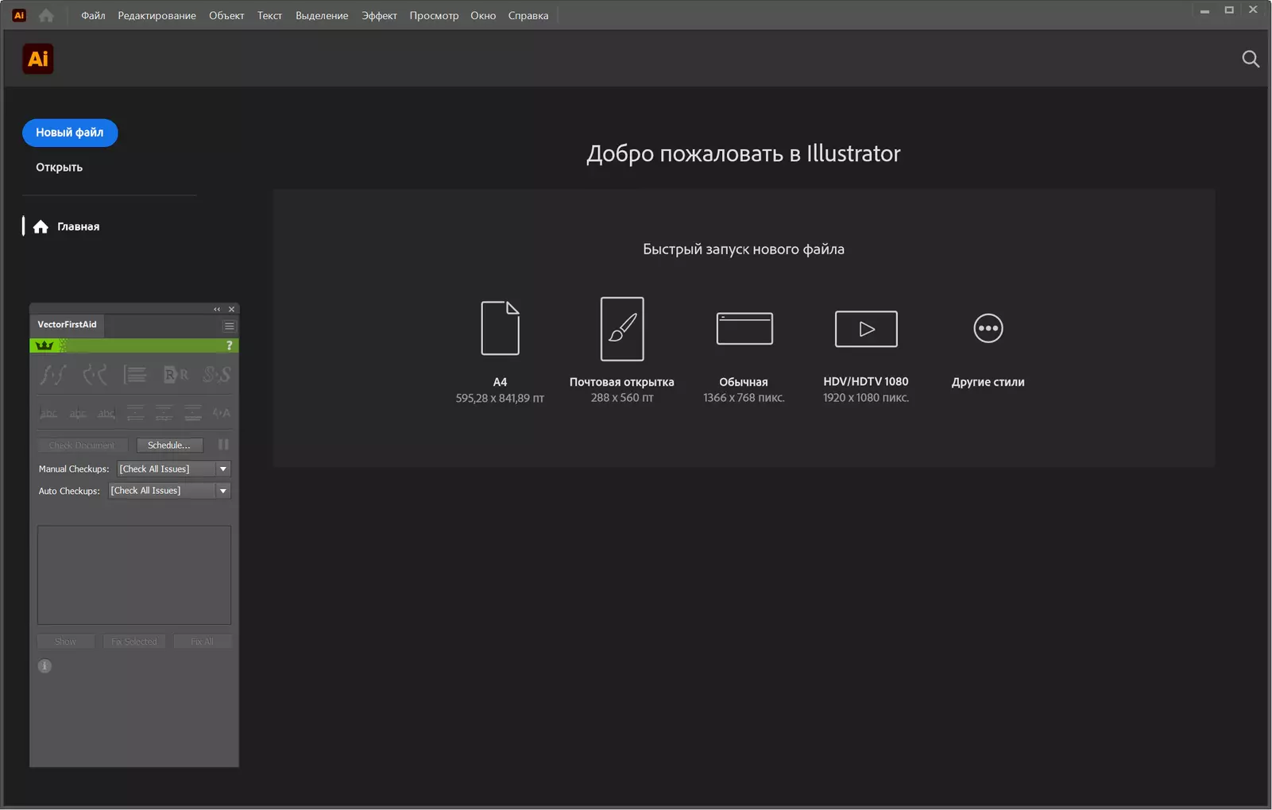Click the '1366 x 768 пикс.' size text
The height and width of the screenshot is (810, 1272).
click(x=744, y=398)
